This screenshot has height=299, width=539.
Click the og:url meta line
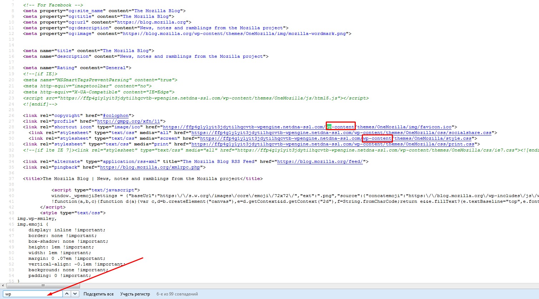tap(107, 22)
